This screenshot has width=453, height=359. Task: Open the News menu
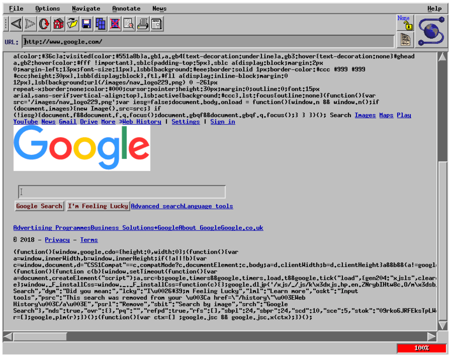[x=160, y=9]
